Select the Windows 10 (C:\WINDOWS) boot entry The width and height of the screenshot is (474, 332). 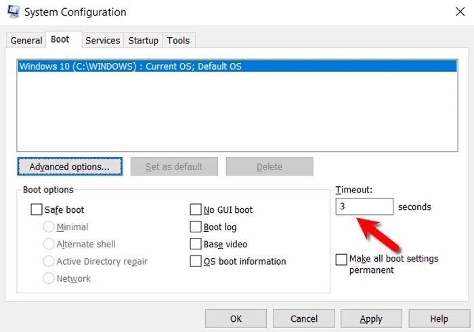[x=237, y=66]
